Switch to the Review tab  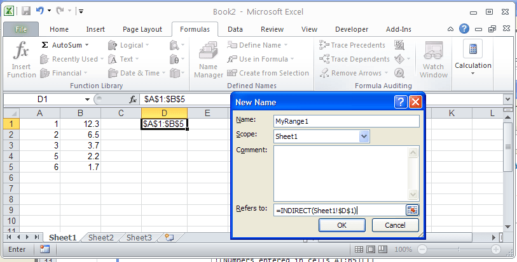tap(272, 29)
